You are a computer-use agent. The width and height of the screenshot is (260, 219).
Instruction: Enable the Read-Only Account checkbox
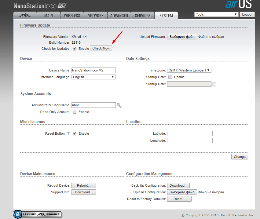click(75, 112)
